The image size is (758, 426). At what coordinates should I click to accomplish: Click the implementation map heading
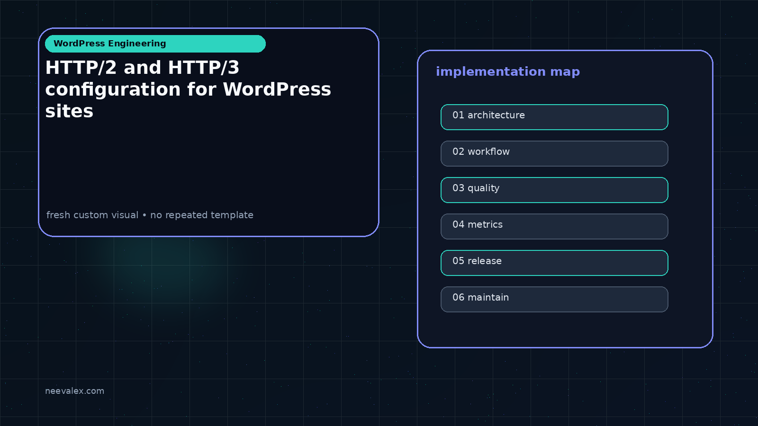[x=508, y=71]
